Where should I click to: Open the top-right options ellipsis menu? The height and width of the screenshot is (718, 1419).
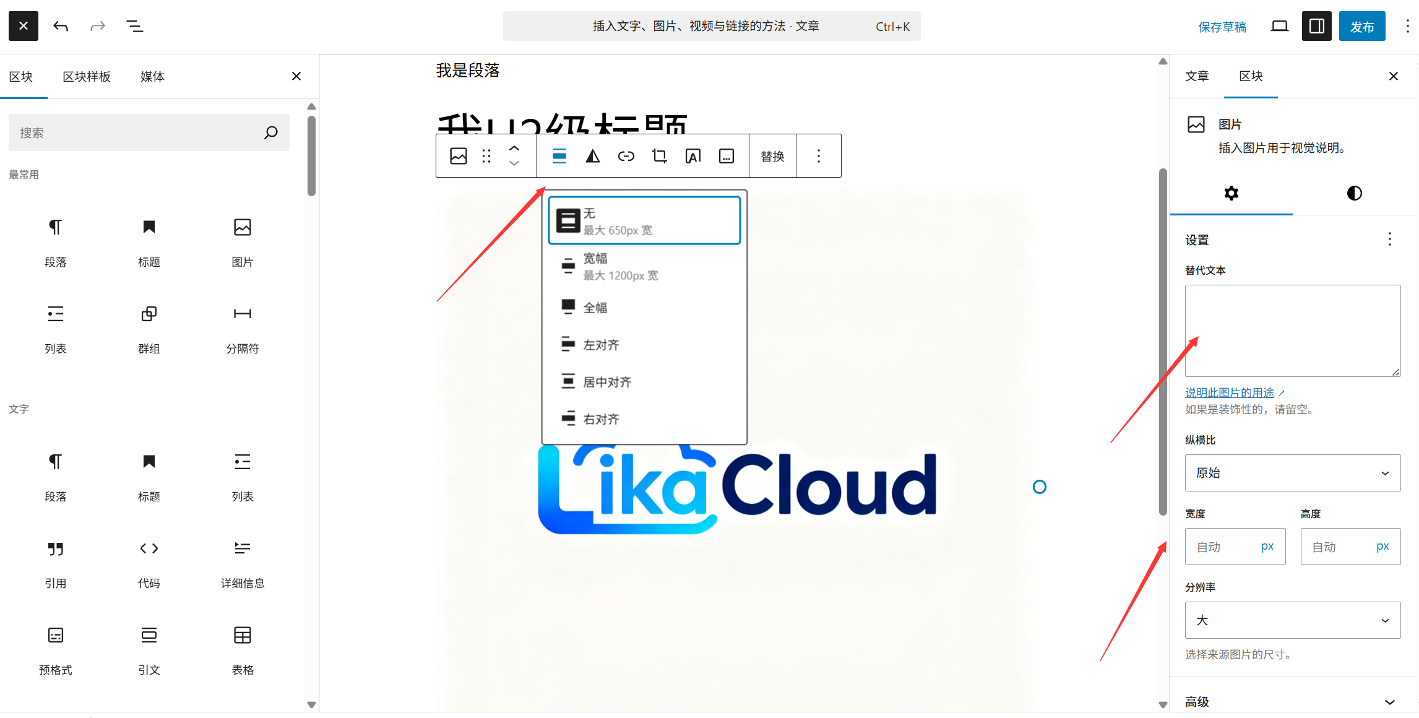tap(1407, 26)
